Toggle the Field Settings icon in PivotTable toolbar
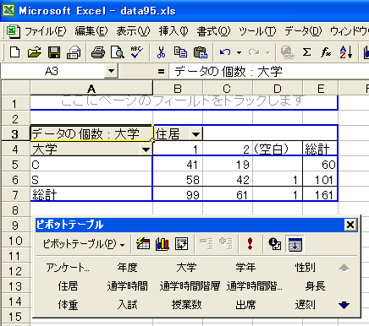369x326 pixels. tap(275, 244)
